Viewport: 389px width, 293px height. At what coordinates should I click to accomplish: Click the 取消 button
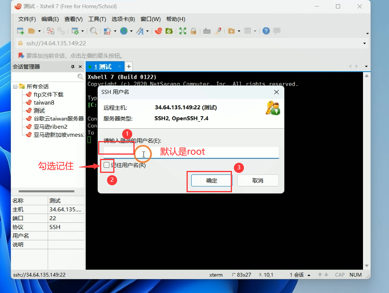(x=258, y=181)
